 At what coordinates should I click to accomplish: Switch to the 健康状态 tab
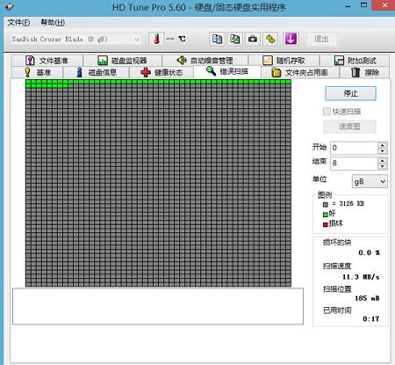(x=162, y=72)
